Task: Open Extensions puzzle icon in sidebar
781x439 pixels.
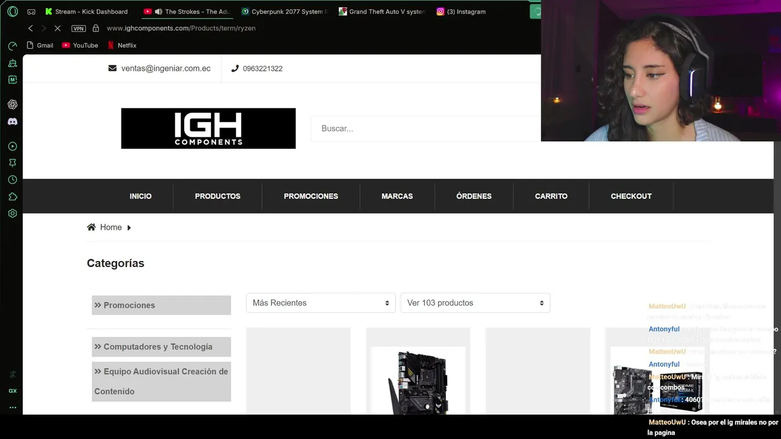Action: 12,197
